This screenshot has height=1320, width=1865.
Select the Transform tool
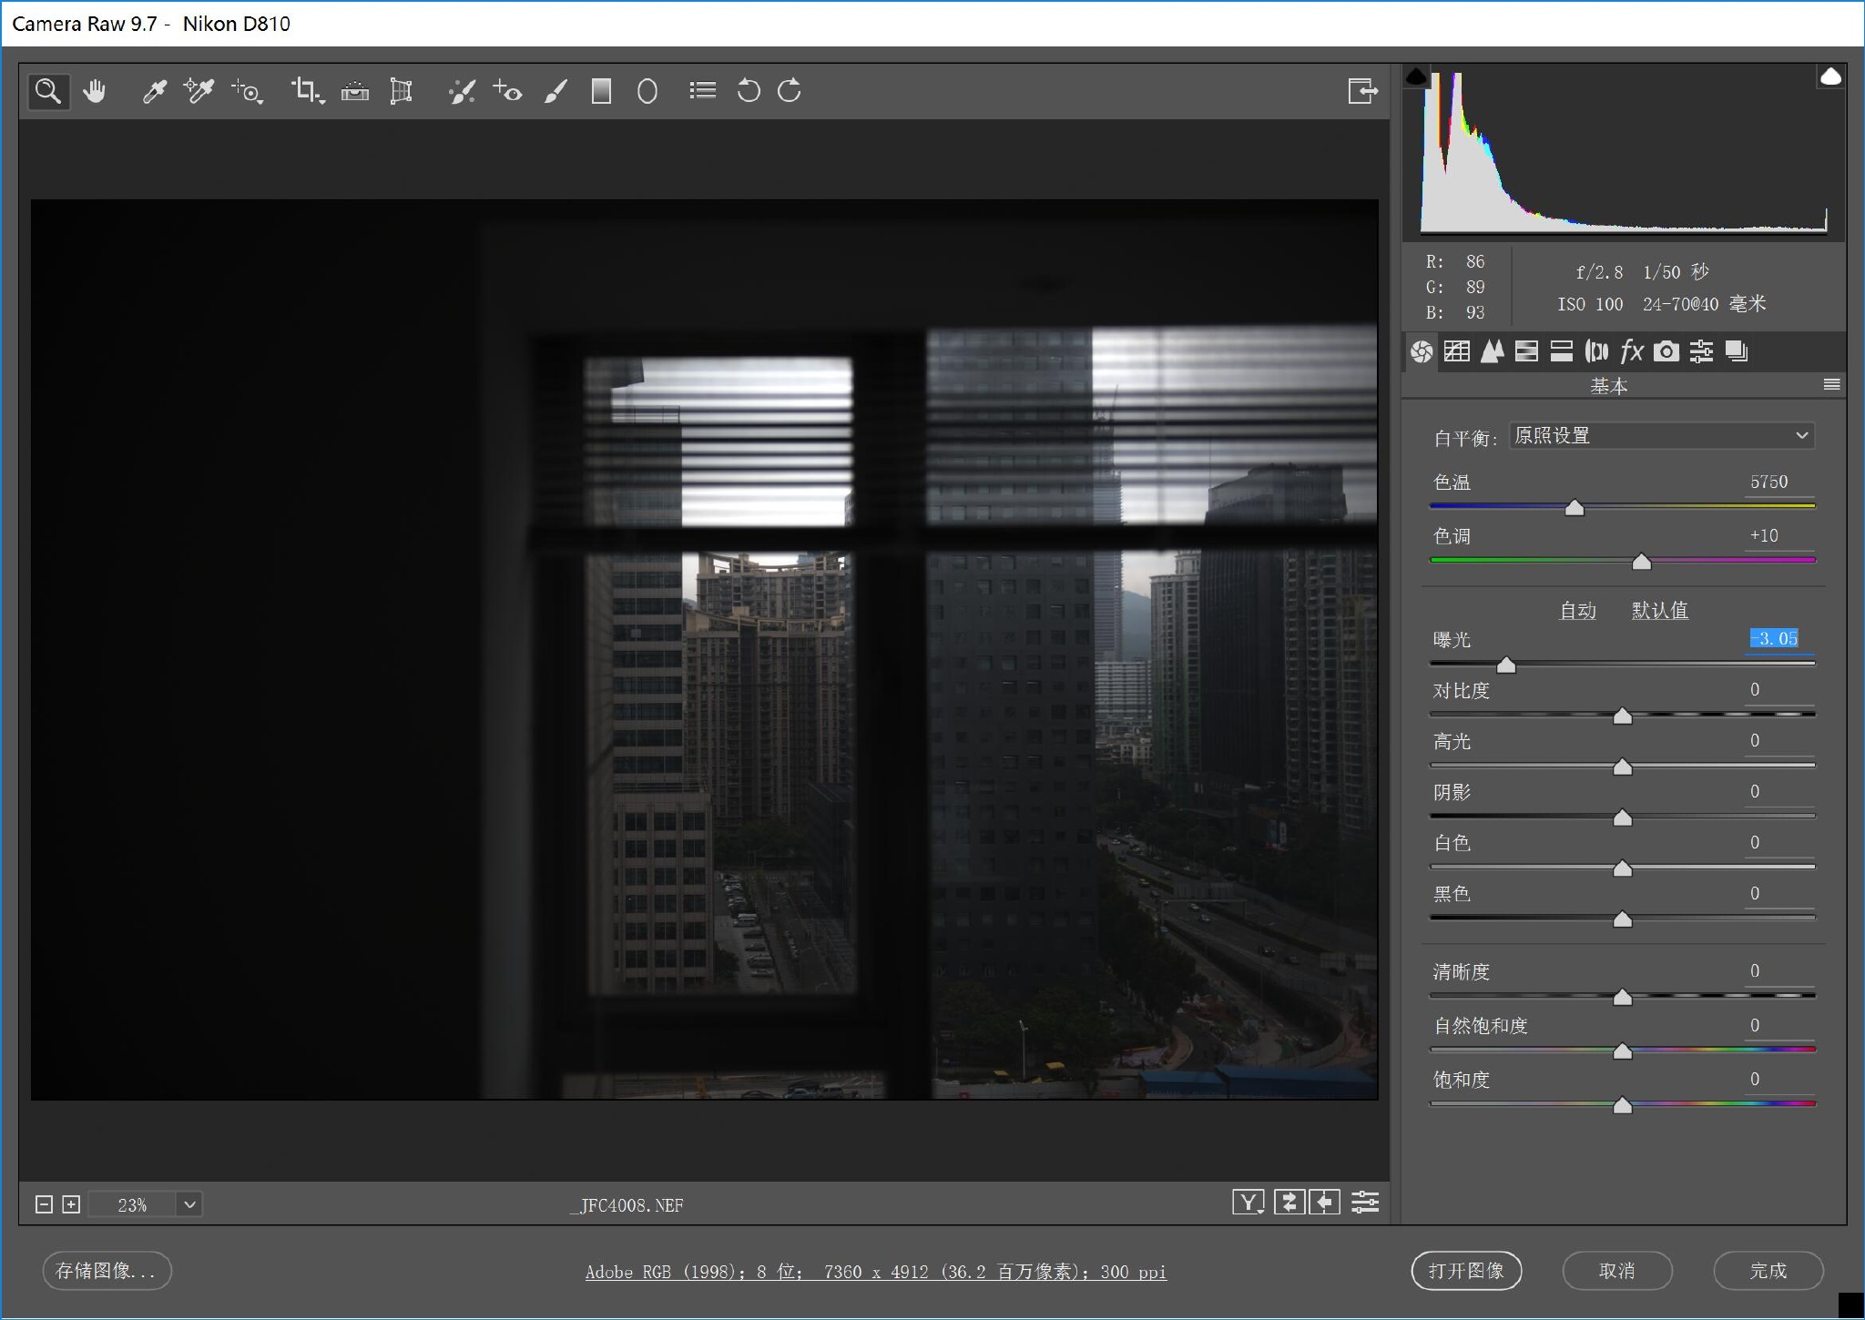401,91
